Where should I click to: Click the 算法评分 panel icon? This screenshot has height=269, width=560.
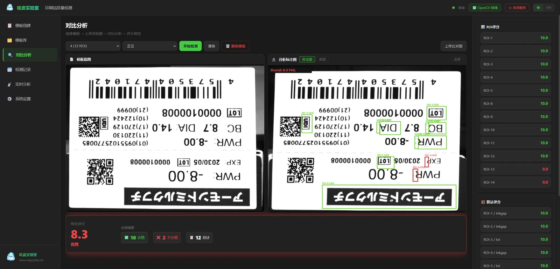click(x=483, y=202)
